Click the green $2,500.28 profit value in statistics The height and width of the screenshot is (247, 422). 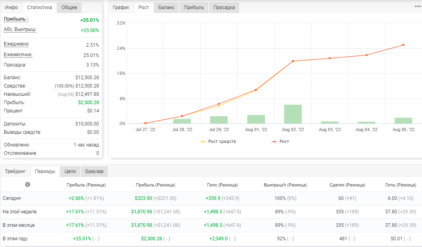(x=89, y=103)
